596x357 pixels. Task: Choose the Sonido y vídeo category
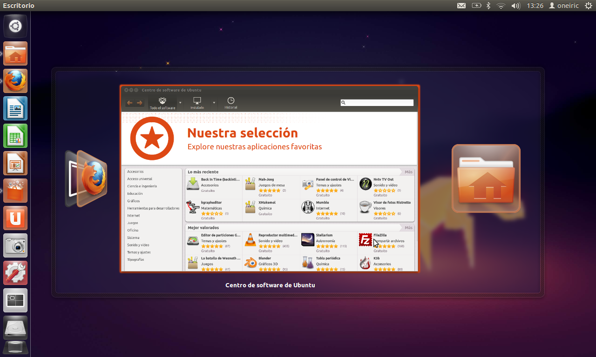138,245
